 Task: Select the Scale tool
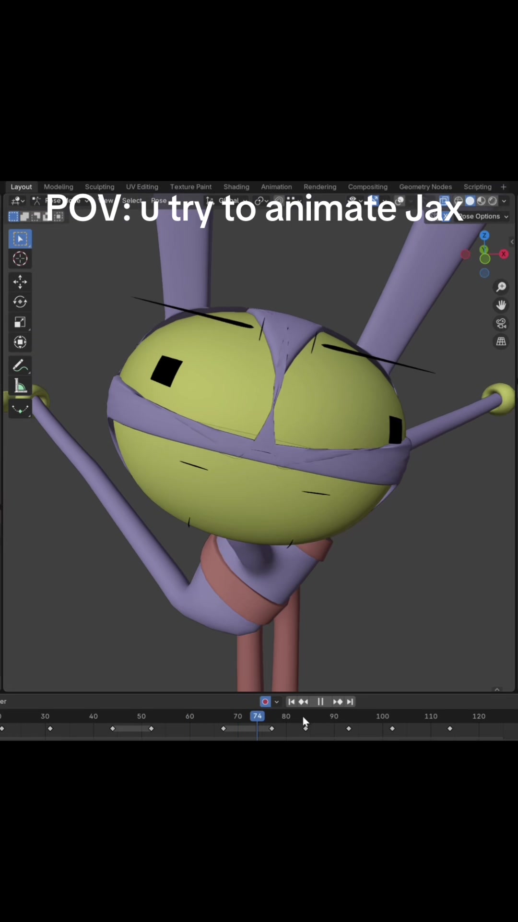pos(20,322)
